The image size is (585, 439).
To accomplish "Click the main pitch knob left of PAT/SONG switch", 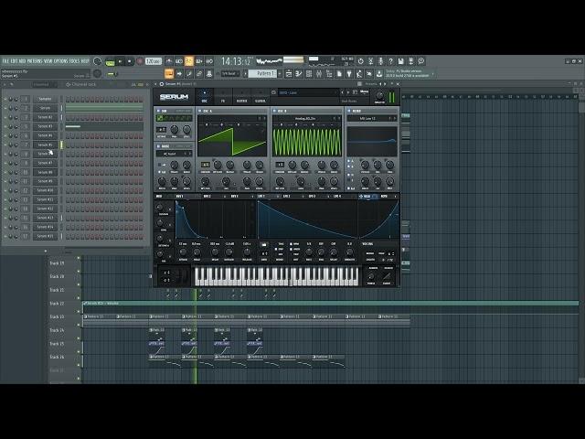I will (97, 61).
